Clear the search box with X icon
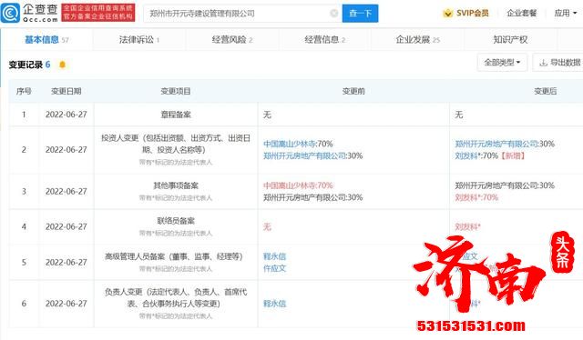The image size is (583, 340). point(334,14)
